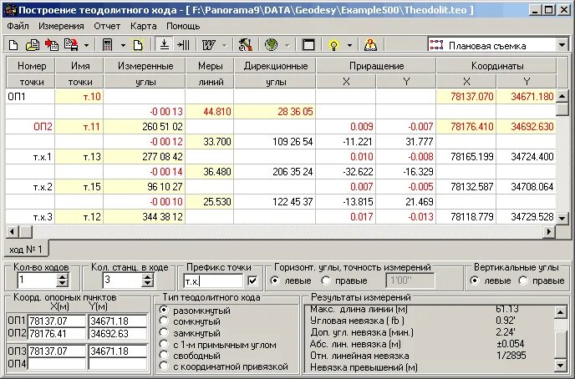Image resolution: width=575 pixels, height=379 pixels.
Task: Click the Префикс точки text field
Action: click(213, 281)
